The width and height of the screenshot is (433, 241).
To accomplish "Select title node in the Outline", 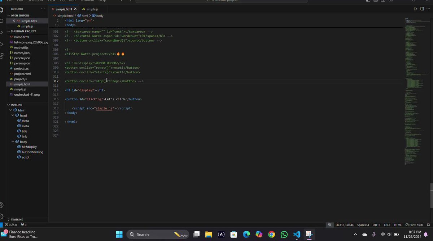I will (25, 131).
